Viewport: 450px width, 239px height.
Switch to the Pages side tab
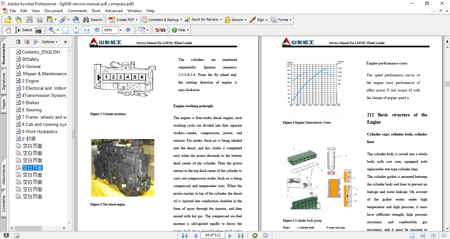4,104
